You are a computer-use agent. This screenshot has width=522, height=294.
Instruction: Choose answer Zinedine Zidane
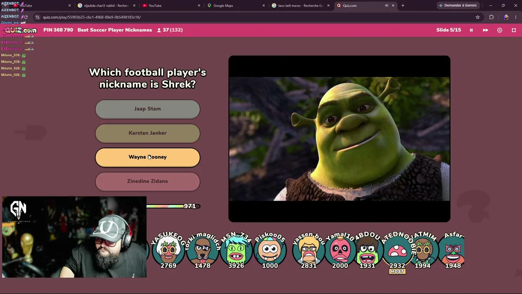[148, 181]
